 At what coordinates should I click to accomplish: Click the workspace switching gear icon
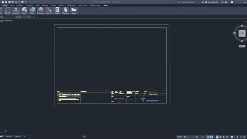tap(232, 137)
